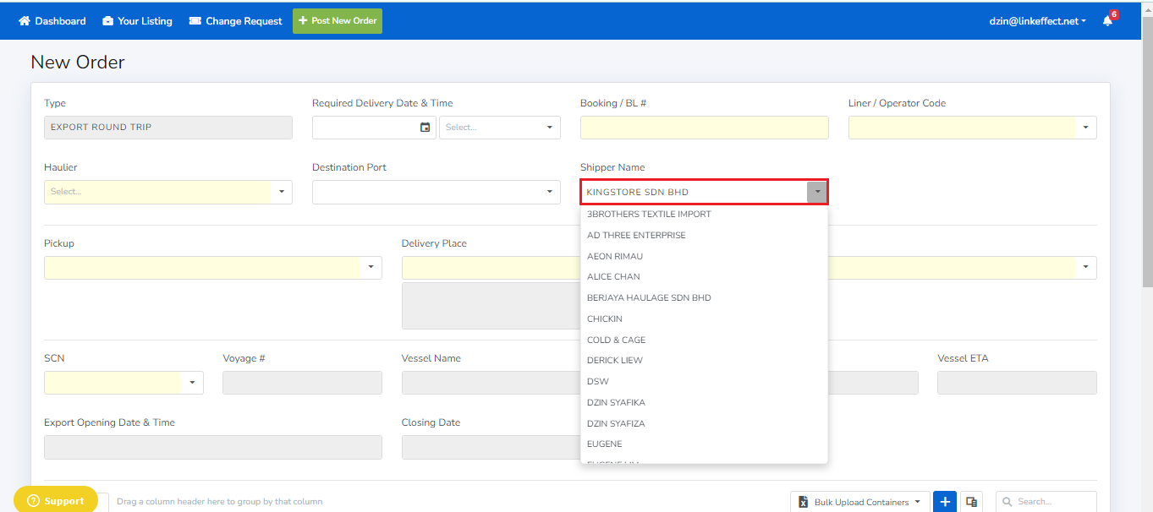1153x512 pixels.
Task: Click the blue plus add container button
Action: [x=945, y=502]
